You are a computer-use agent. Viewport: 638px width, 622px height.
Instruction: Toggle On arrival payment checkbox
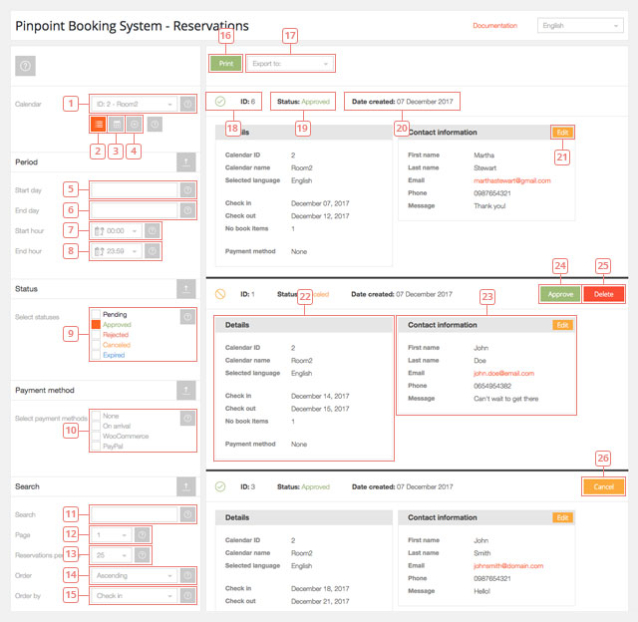tap(96, 426)
